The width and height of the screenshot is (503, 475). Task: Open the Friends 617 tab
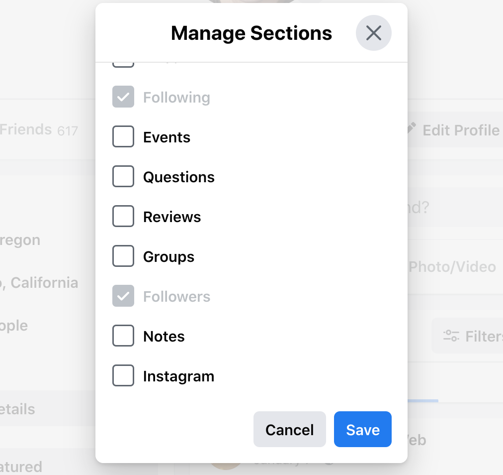(x=38, y=130)
